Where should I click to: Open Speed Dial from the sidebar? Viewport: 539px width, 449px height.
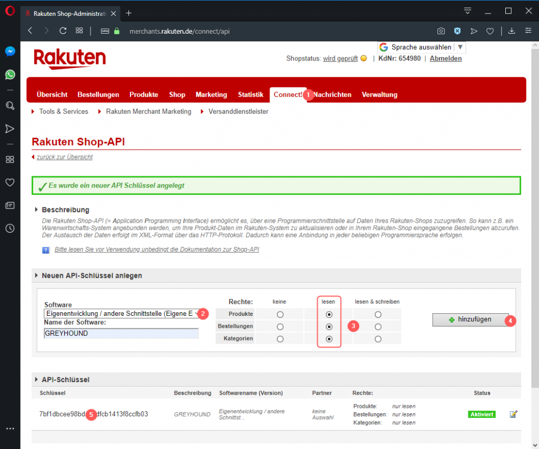pos(10,159)
